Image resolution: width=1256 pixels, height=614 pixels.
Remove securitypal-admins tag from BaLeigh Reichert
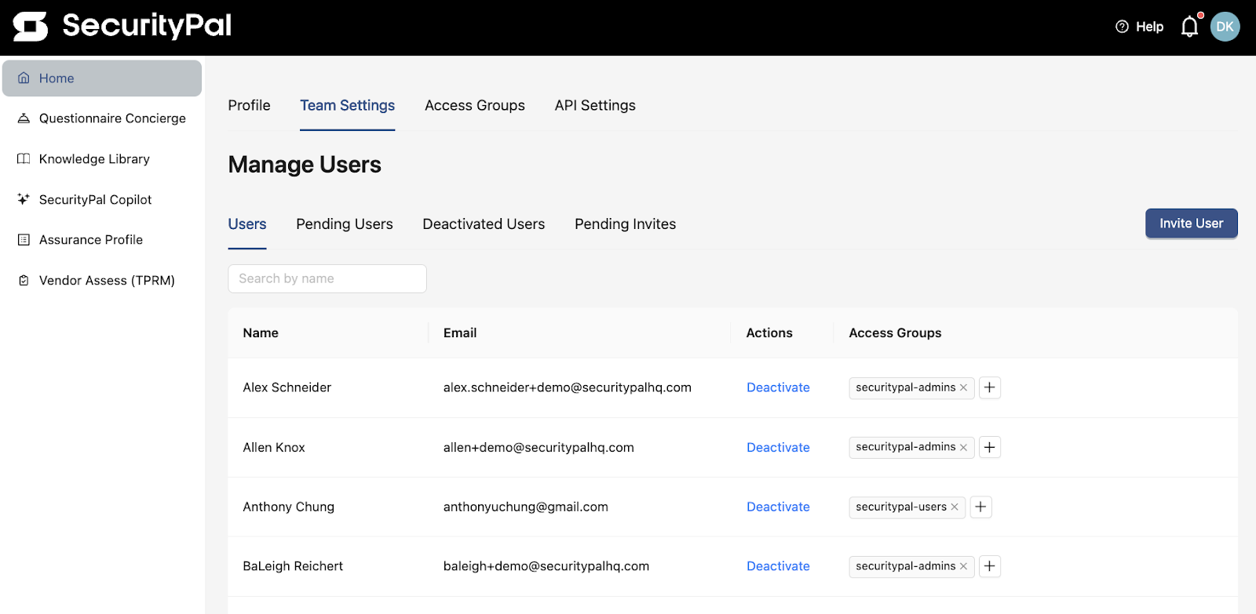[x=963, y=566]
